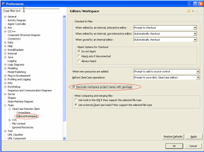Image resolution: width=204 pixels, height=152 pixels.
Task: Select Connections under ClearCase Remote Client
Action: coord(23,113)
